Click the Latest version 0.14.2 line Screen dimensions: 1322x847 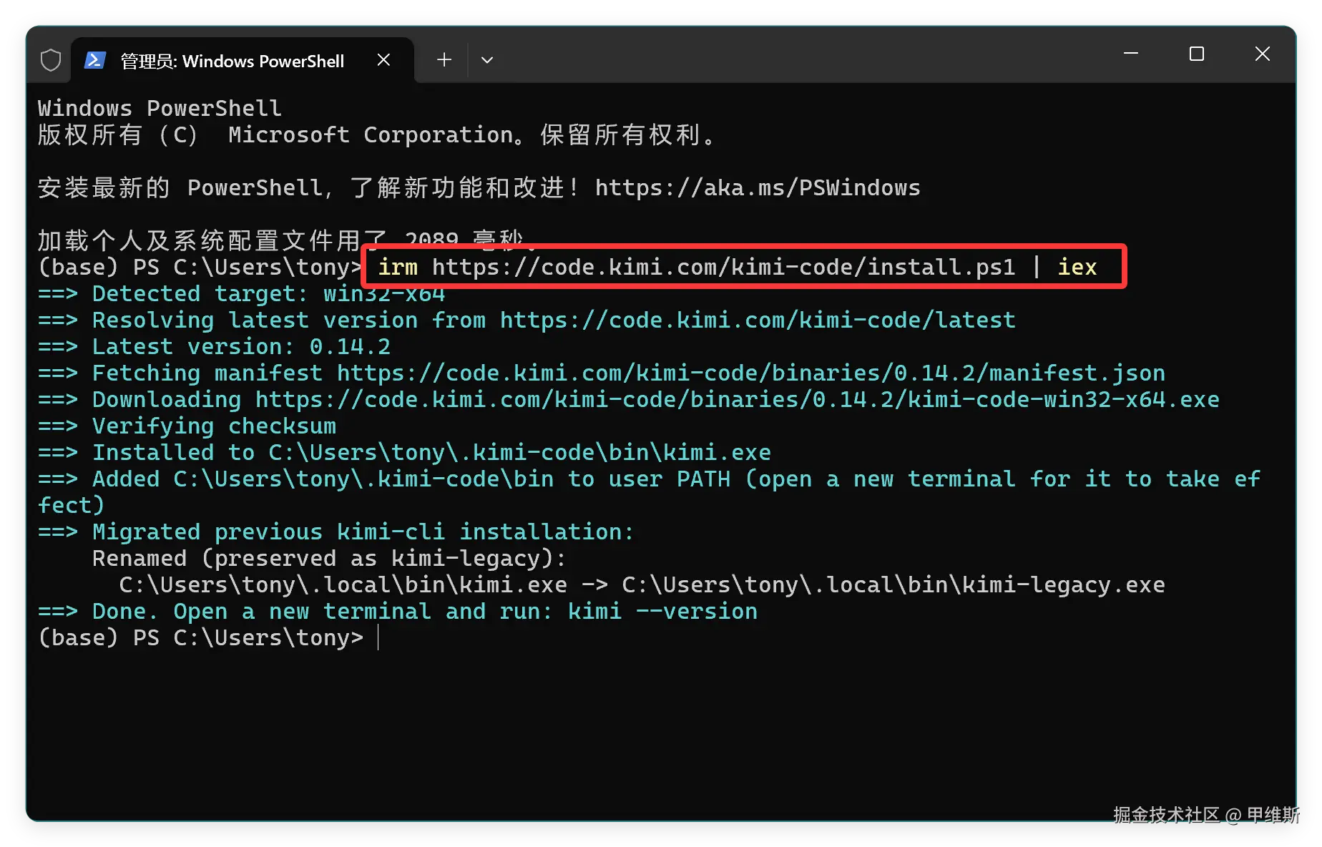pyautogui.click(x=215, y=347)
